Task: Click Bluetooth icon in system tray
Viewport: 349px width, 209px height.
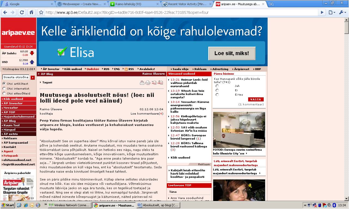Action: 335,205
